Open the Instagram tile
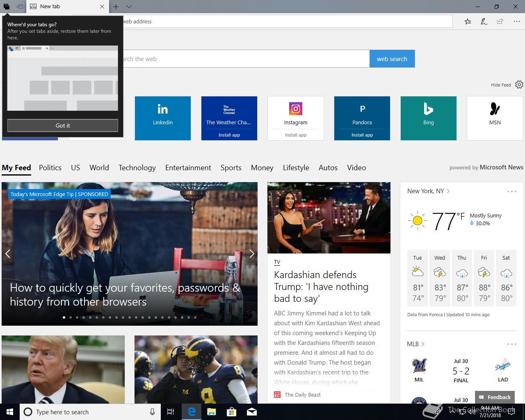 click(296, 114)
